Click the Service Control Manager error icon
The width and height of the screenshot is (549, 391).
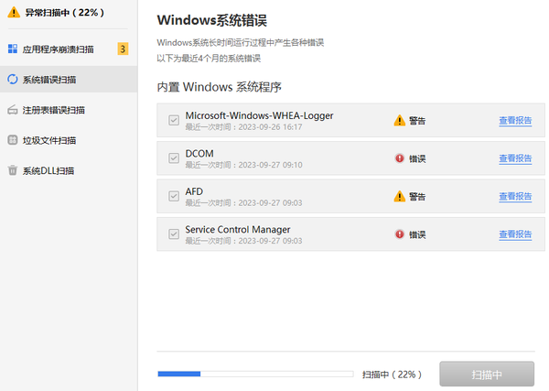(x=399, y=234)
